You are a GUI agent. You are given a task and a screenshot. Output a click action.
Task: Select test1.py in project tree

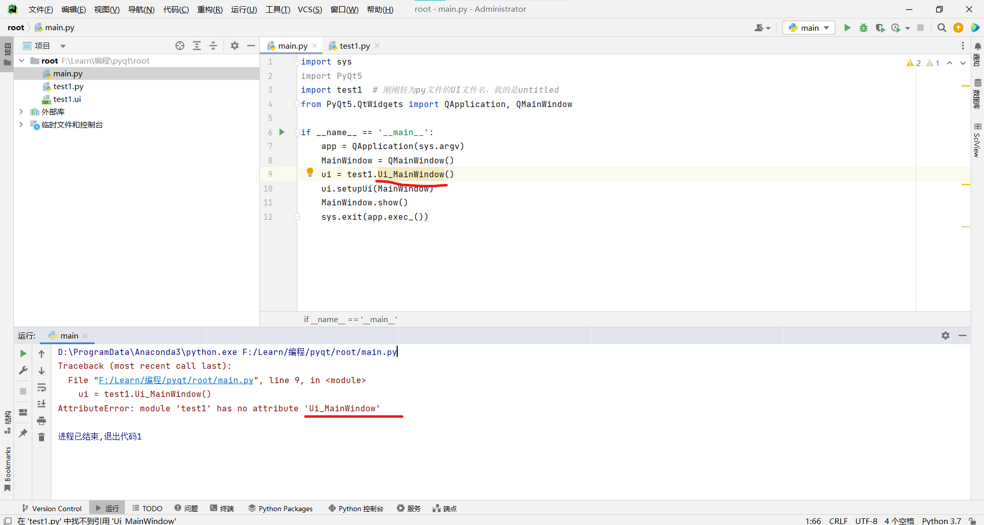(68, 86)
